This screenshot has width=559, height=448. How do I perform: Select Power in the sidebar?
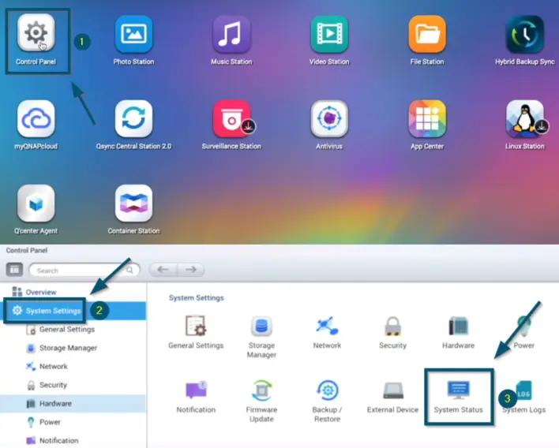73,422
